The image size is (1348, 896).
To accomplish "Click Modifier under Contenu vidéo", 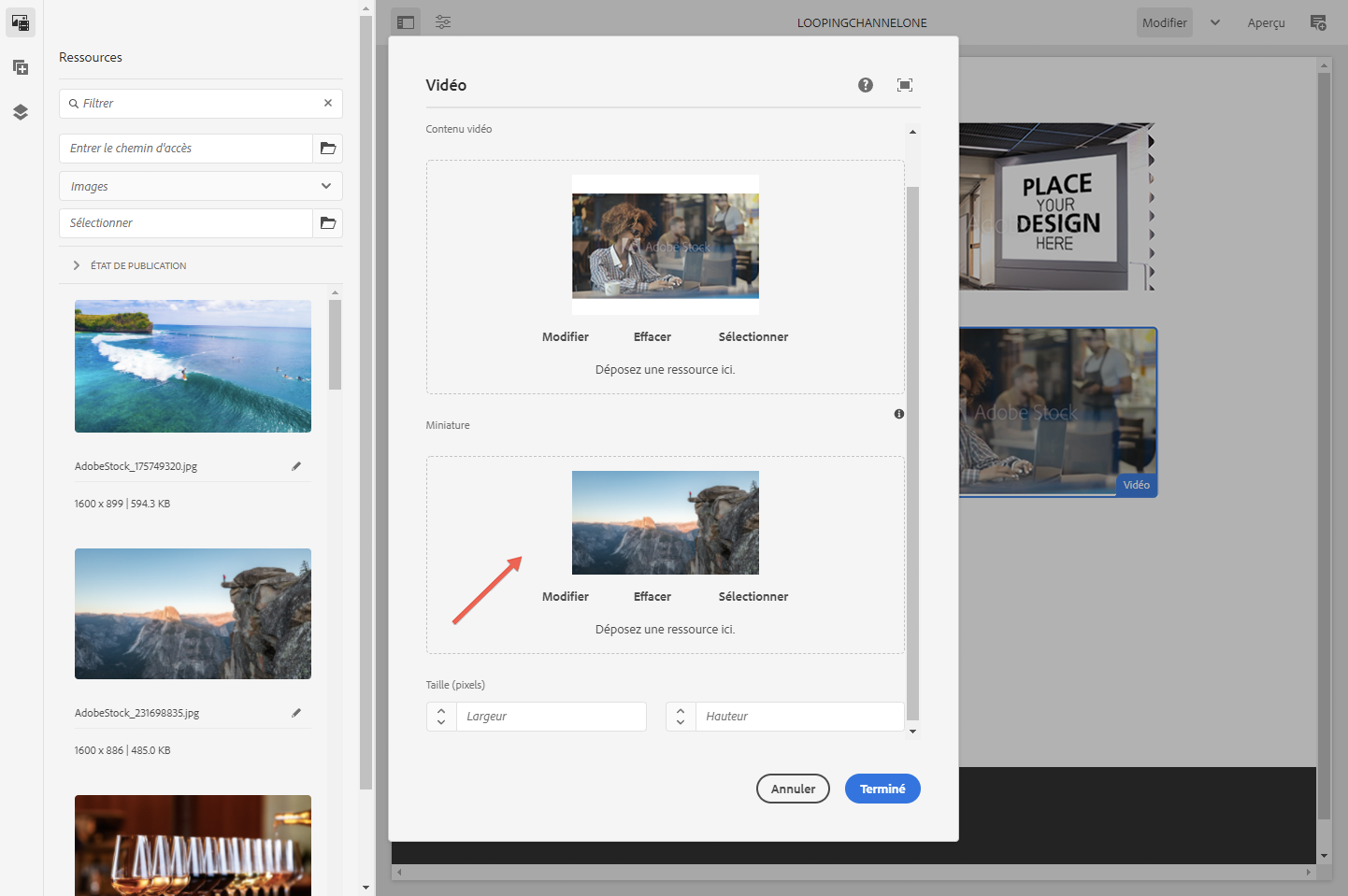I will (566, 337).
